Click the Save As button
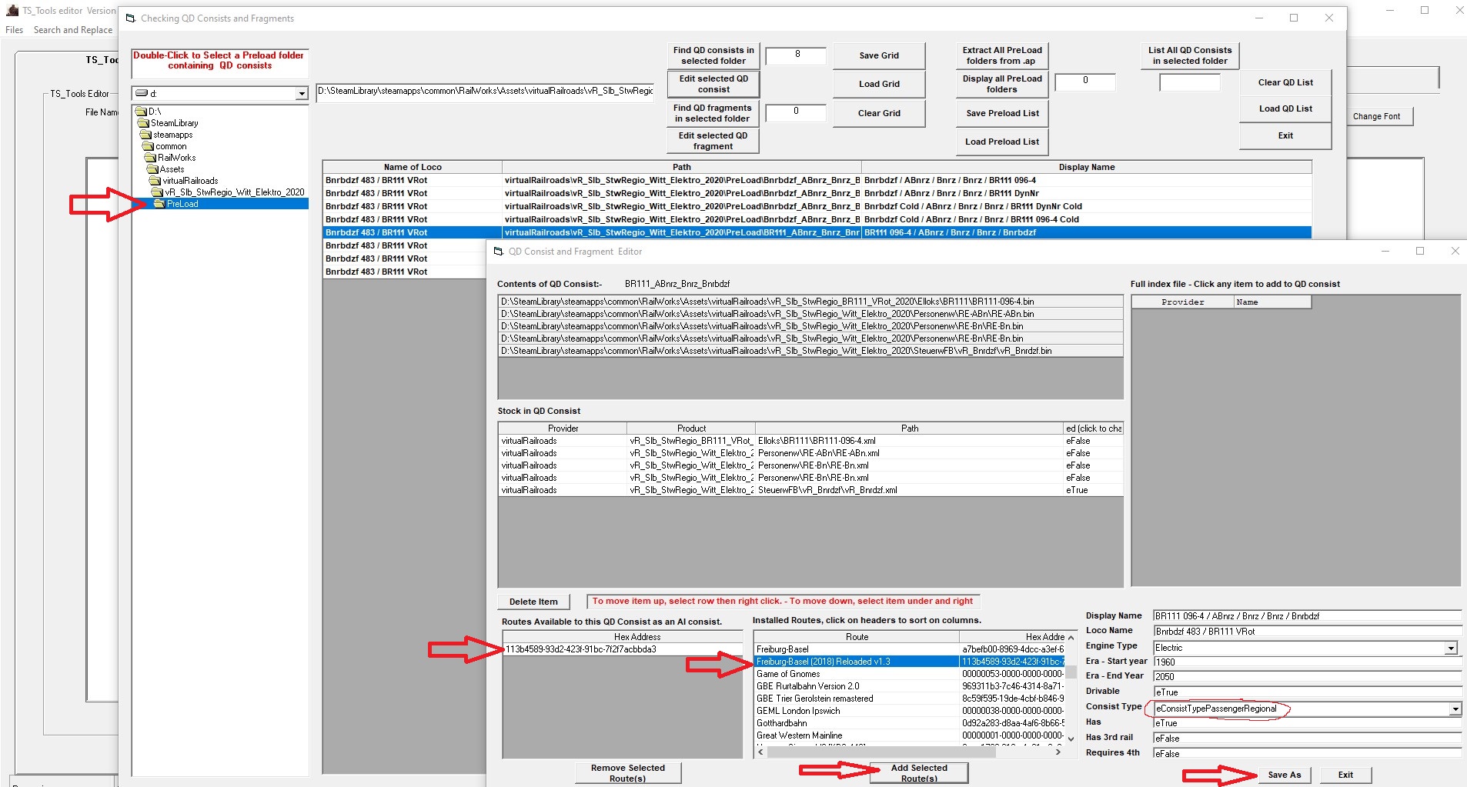 (1285, 775)
